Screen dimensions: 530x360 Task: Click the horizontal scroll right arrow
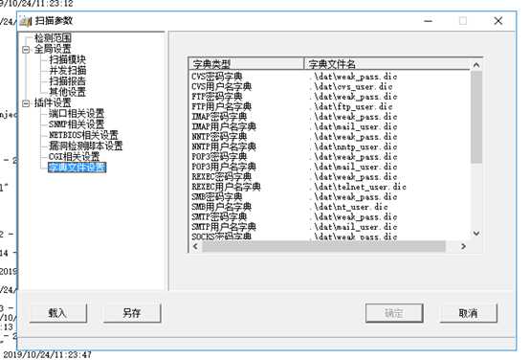point(463,247)
